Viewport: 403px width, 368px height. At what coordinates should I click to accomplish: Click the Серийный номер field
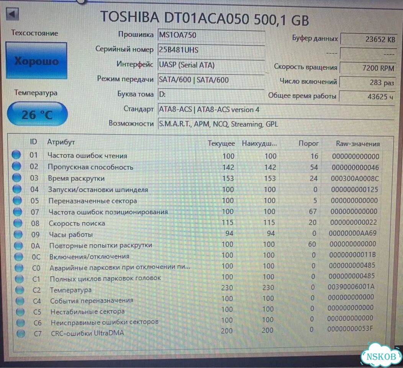[211, 50]
